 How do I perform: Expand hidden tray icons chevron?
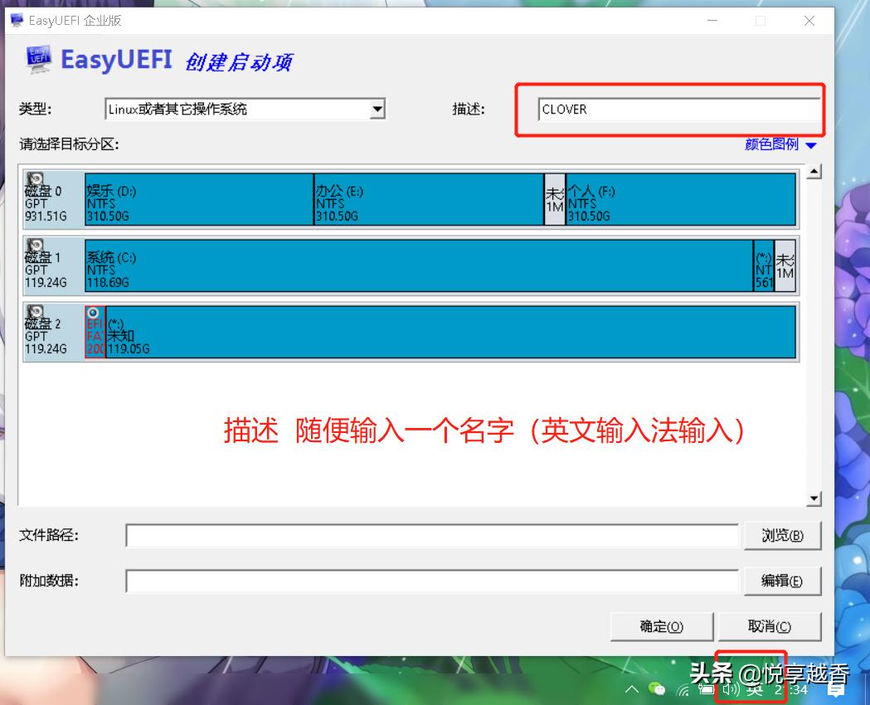631,689
